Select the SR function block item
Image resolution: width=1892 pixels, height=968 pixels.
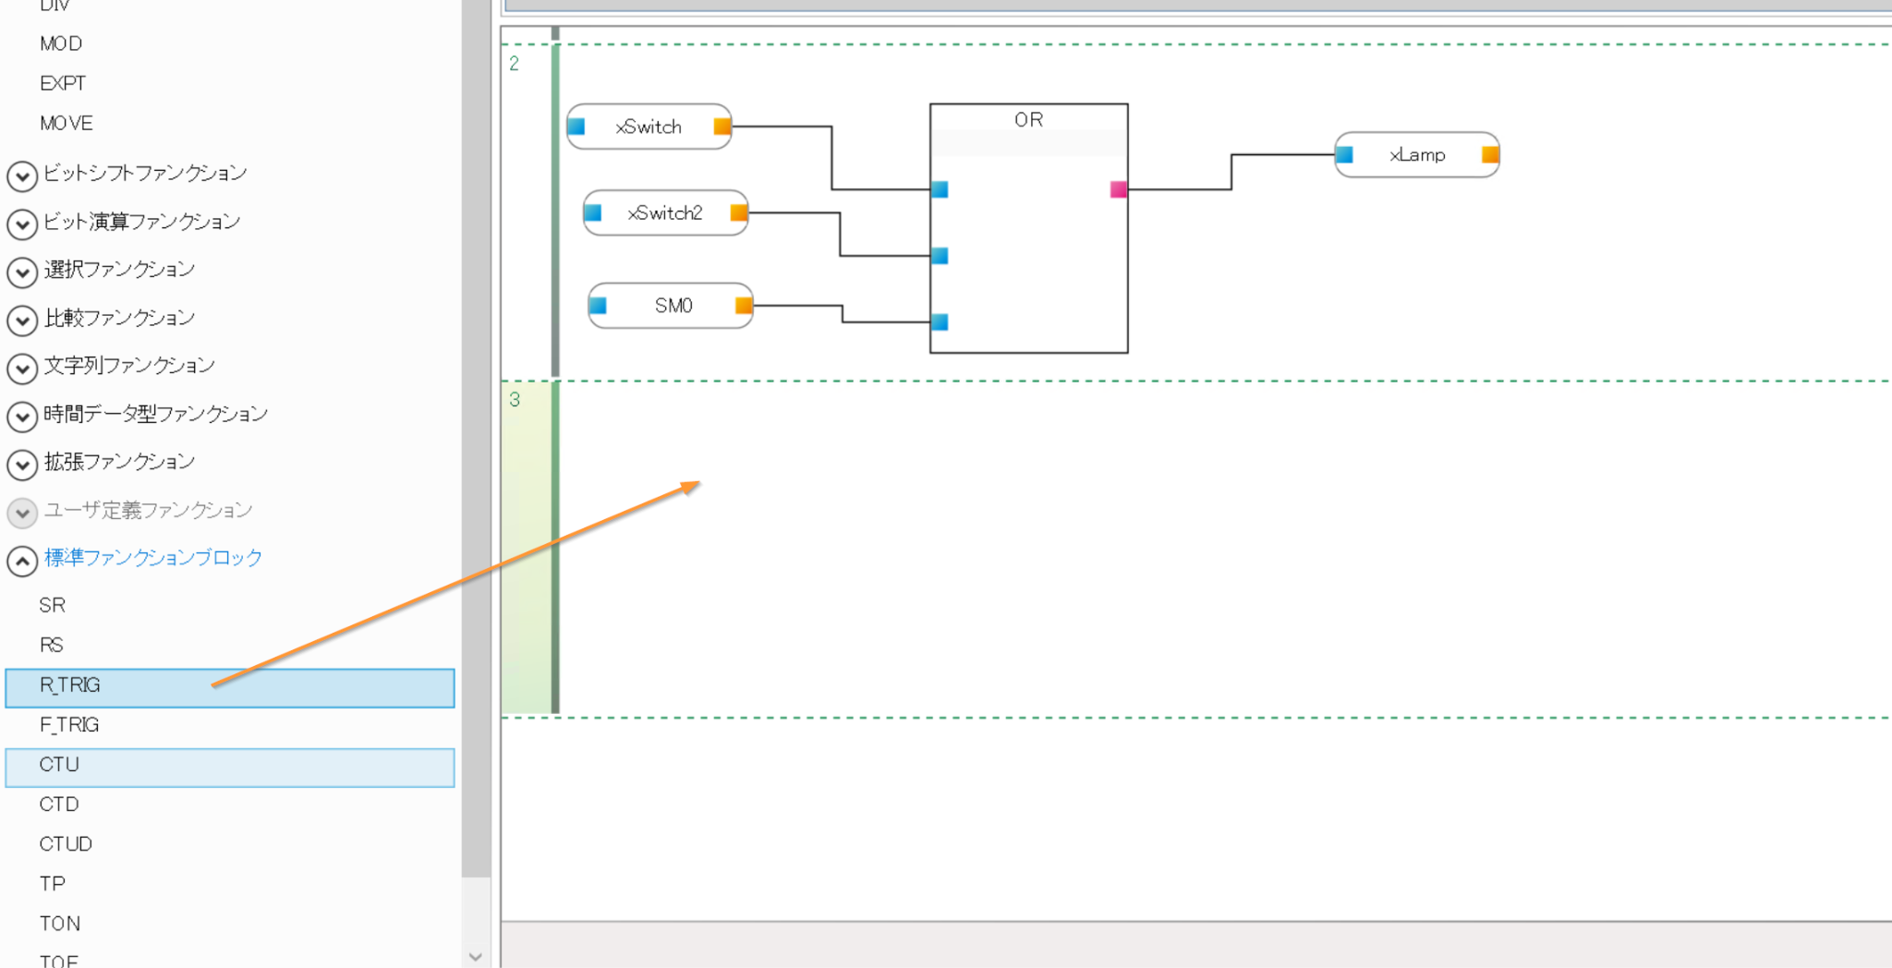click(53, 605)
